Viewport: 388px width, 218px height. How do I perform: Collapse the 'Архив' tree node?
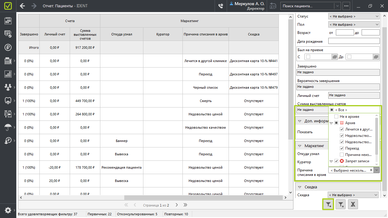point(331,123)
